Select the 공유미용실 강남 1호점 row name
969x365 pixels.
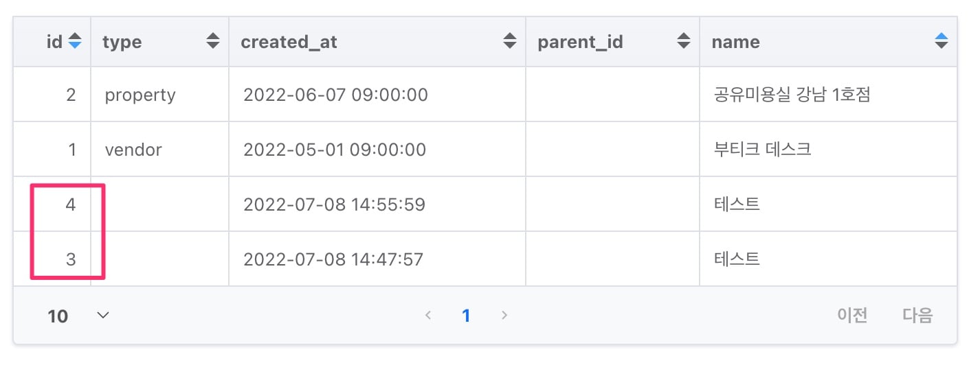(792, 95)
